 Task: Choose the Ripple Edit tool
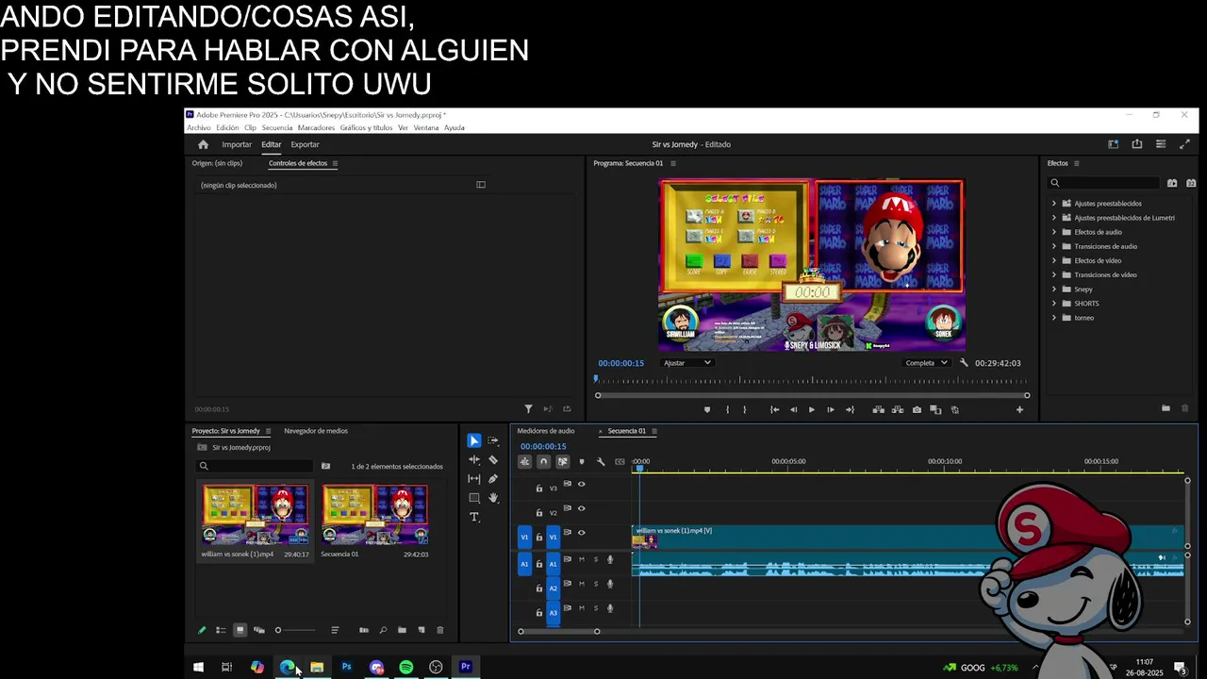474,460
